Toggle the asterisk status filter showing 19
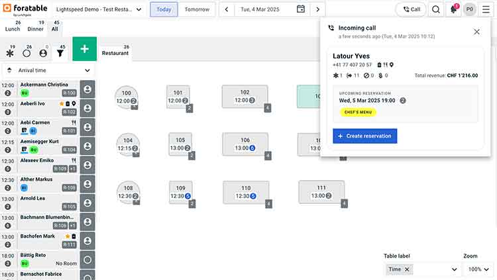 point(10,52)
